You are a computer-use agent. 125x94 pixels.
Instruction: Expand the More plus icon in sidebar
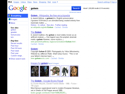[9, 23]
